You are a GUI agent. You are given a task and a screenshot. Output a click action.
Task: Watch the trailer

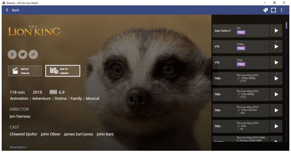(25, 71)
